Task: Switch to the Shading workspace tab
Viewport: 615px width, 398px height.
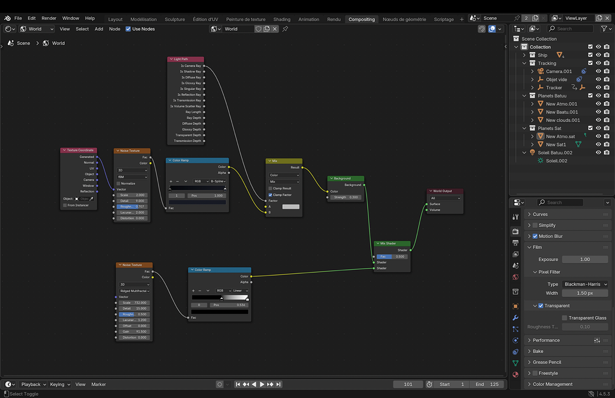Action: click(x=282, y=19)
